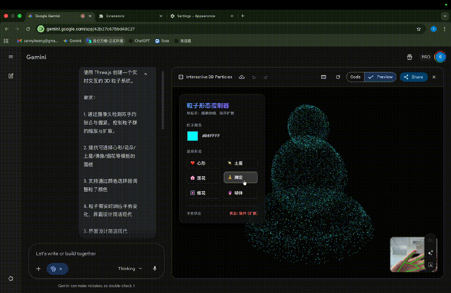Click the sparkle icon on the camera overlay
Viewport: 451px width, 293px height.
coord(431,253)
